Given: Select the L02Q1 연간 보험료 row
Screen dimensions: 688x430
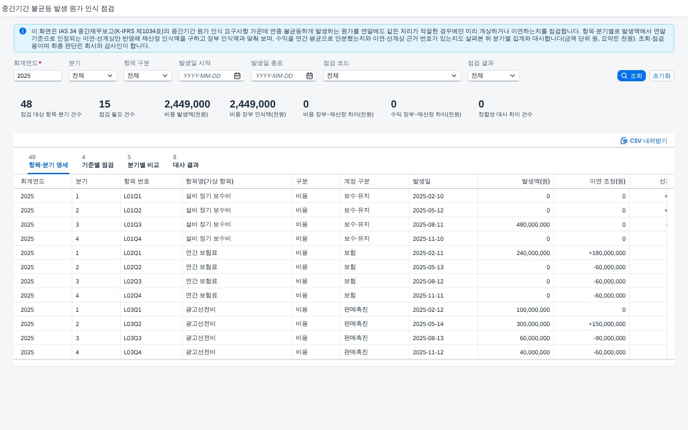Looking at the screenshot, I should (x=344, y=253).
